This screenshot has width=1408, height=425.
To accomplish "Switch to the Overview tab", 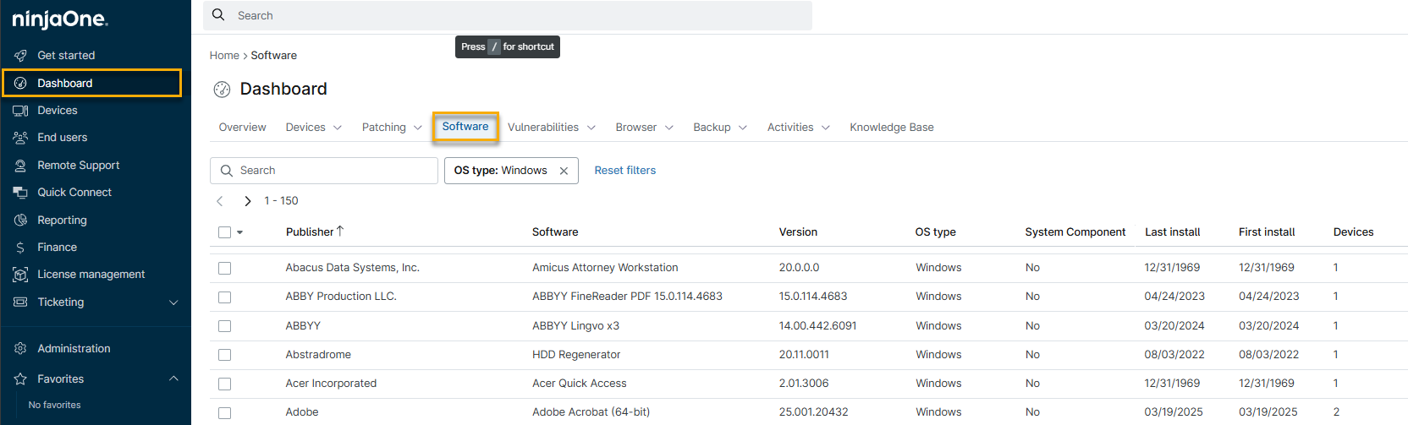I will 242,128.
